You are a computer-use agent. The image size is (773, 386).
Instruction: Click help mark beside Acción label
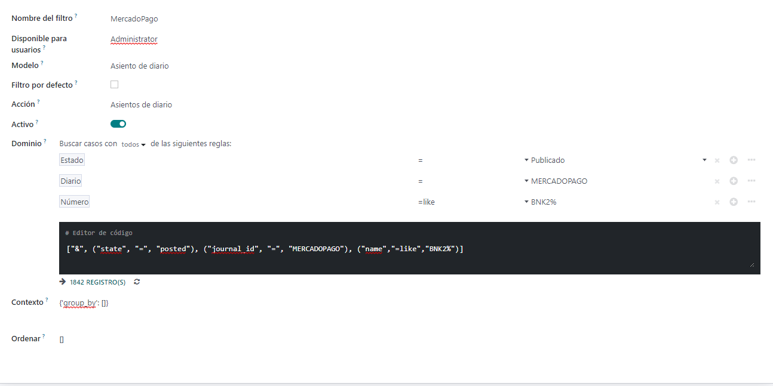pyautogui.click(x=38, y=102)
